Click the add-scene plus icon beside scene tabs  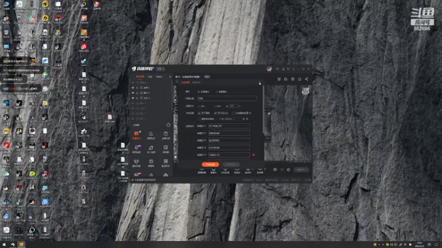[170, 77]
